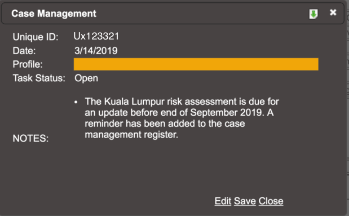Click the bullet point before the note
Image resolution: width=349 pixels, height=216 pixels.
(76, 102)
